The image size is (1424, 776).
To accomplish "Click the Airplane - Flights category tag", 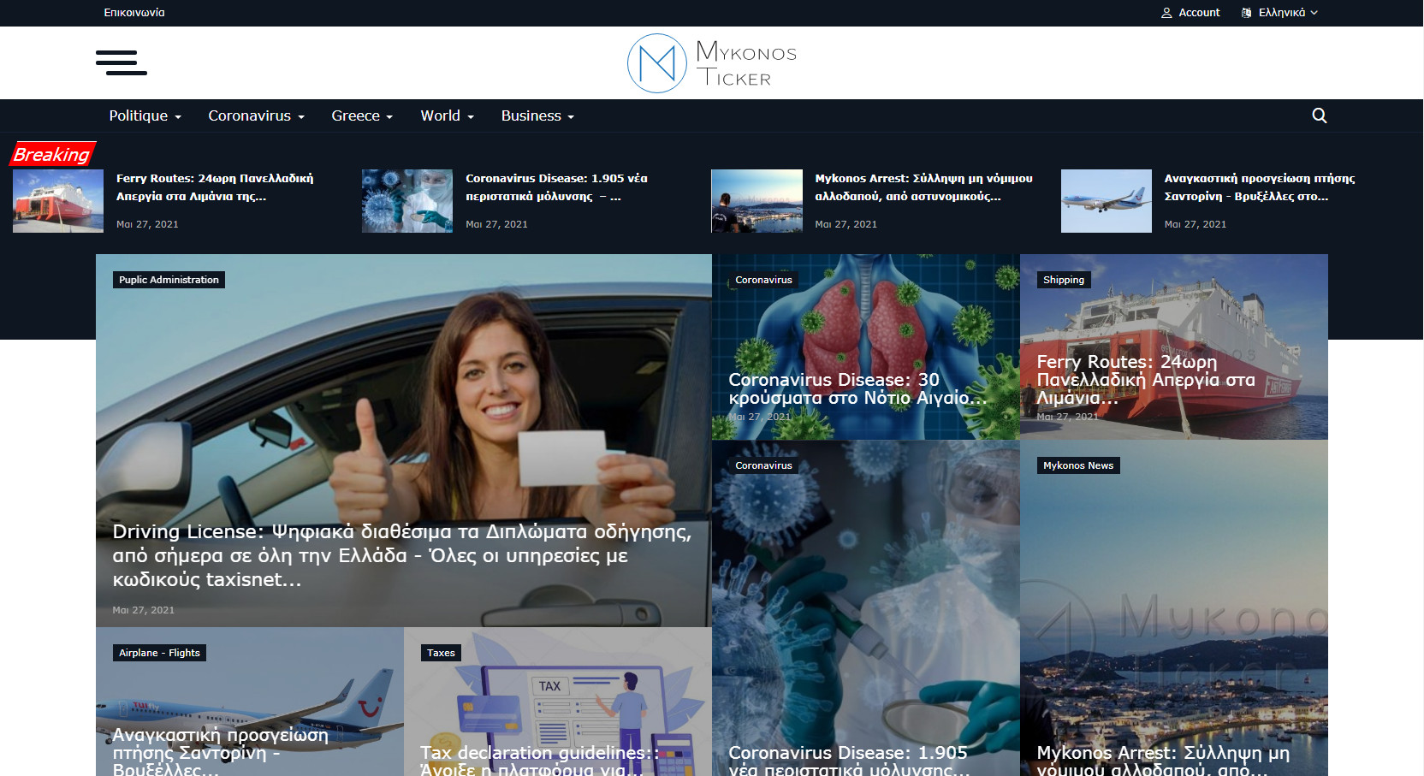I will pyautogui.click(x=159, y=653).
